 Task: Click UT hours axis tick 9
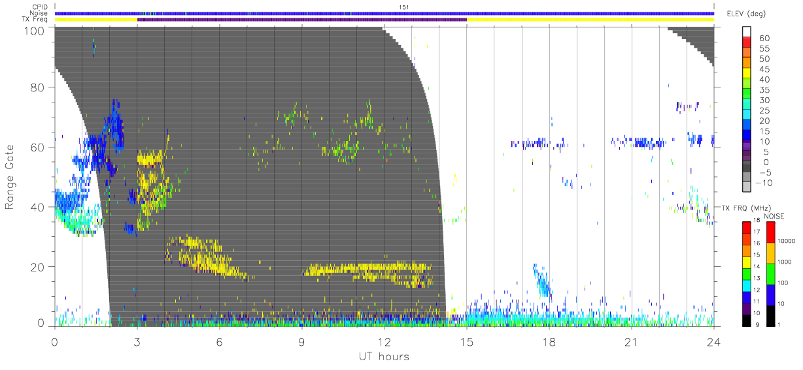302,341
